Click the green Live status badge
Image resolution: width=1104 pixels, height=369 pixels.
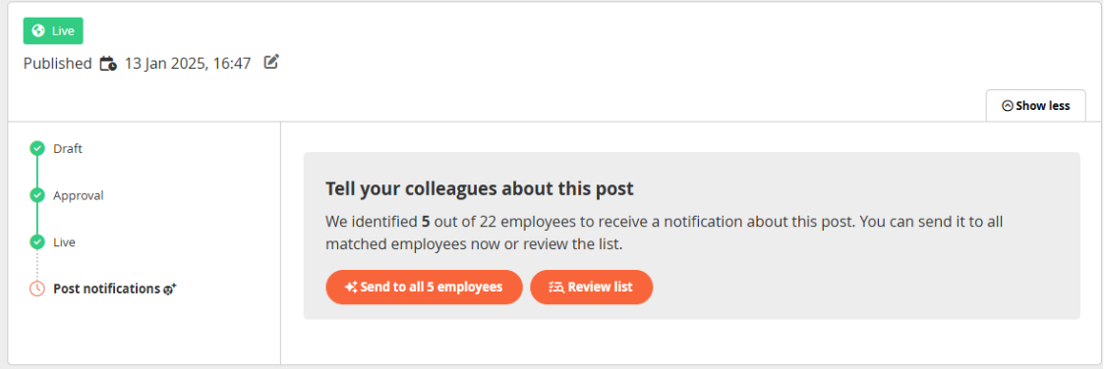53,31
